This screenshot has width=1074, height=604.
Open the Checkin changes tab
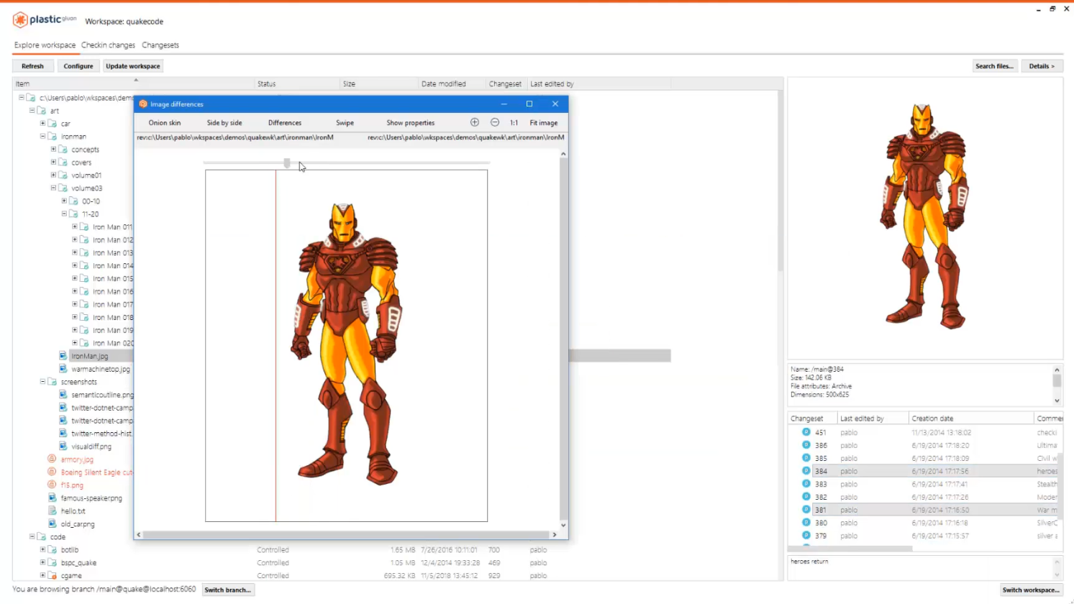pyautogui.click(x=108, y=45)
